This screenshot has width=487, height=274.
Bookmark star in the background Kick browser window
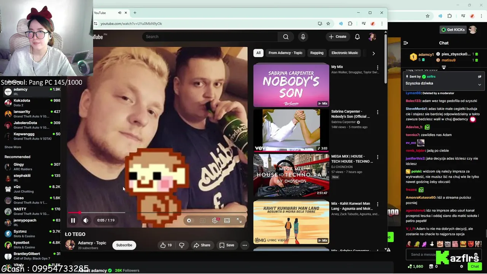coord(428,16)
